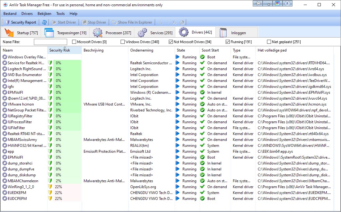Click the Toepassingen window icon

pos(49,33)
